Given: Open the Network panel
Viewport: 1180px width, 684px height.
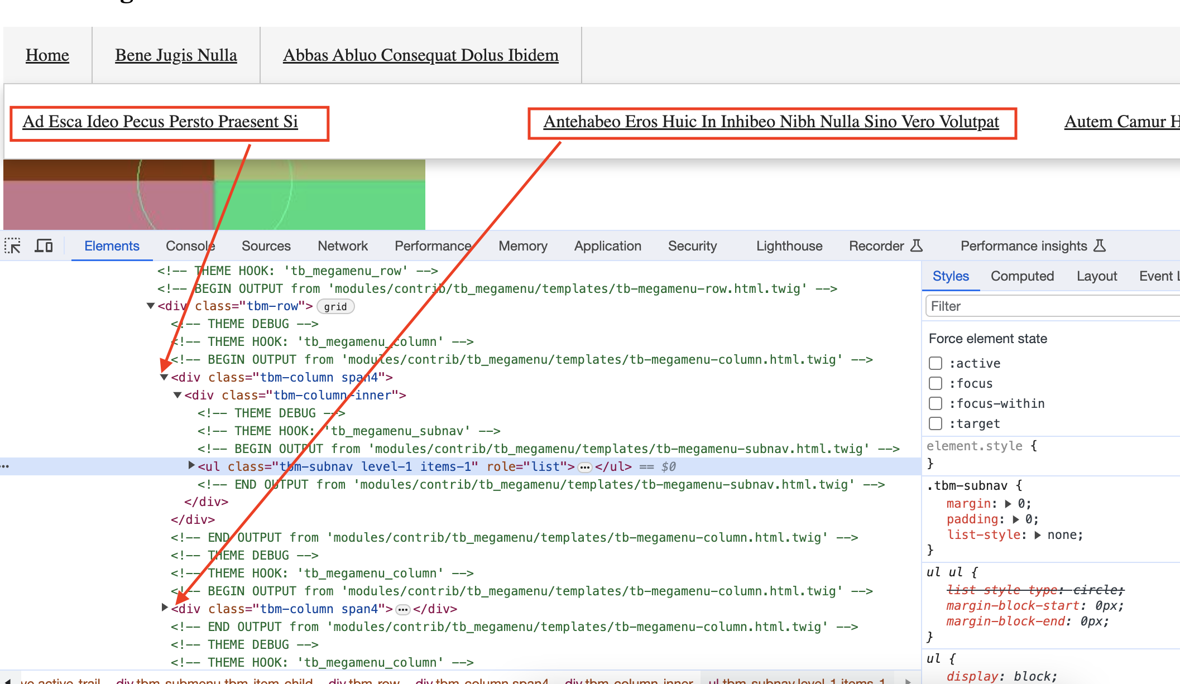Looking at the screenshot, I should [x=342, y=245].
